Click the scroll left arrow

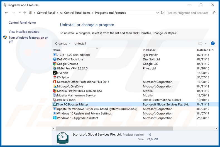pos(54,128)
